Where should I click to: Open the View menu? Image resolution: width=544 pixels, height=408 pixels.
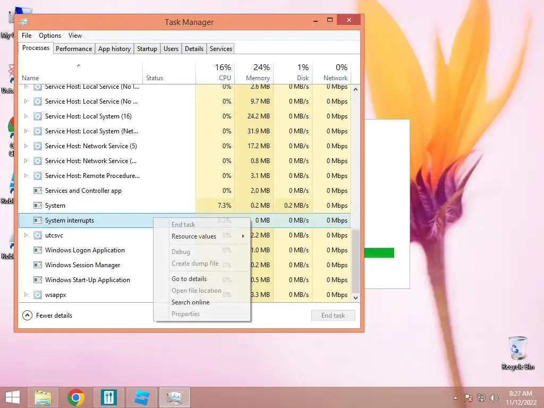[75, 36]
